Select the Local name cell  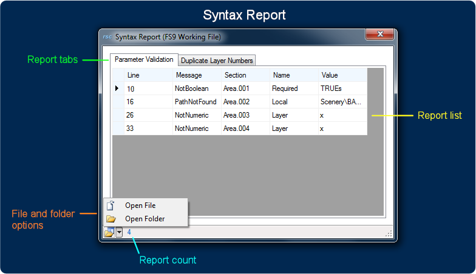(x=294, y=102)
